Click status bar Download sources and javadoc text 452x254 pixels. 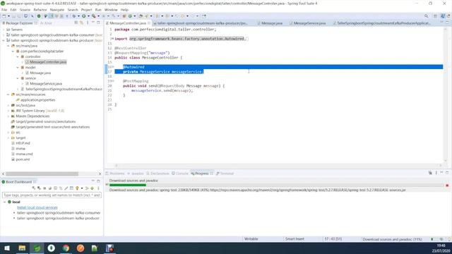click(x=392, y=239)
